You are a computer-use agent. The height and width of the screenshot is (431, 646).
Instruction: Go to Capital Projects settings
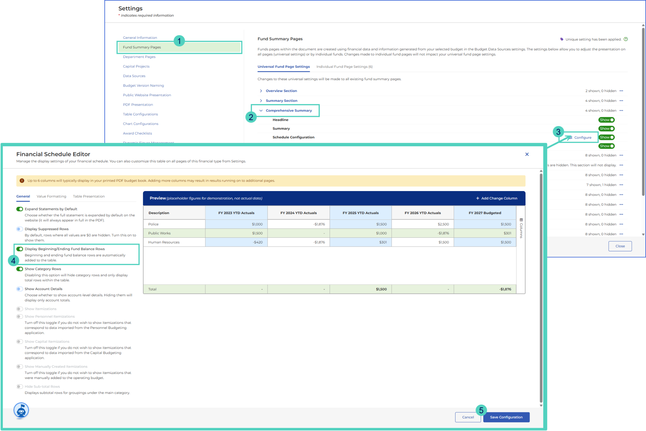(136, 66)
